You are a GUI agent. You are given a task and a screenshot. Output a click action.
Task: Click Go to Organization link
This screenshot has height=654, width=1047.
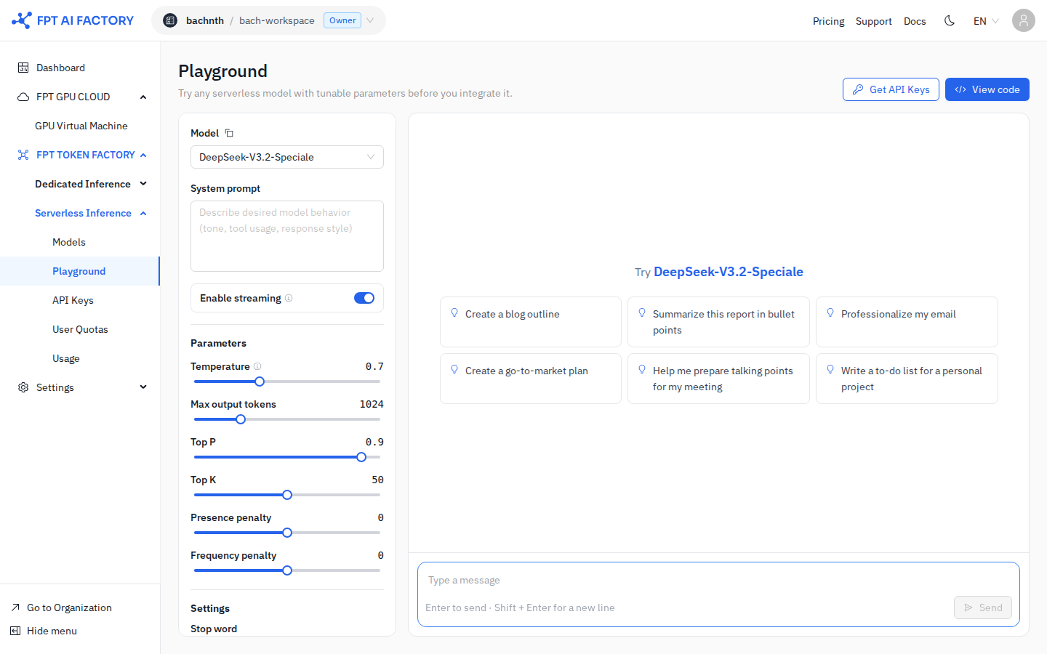pyautogui.click(x=69, y=607)
